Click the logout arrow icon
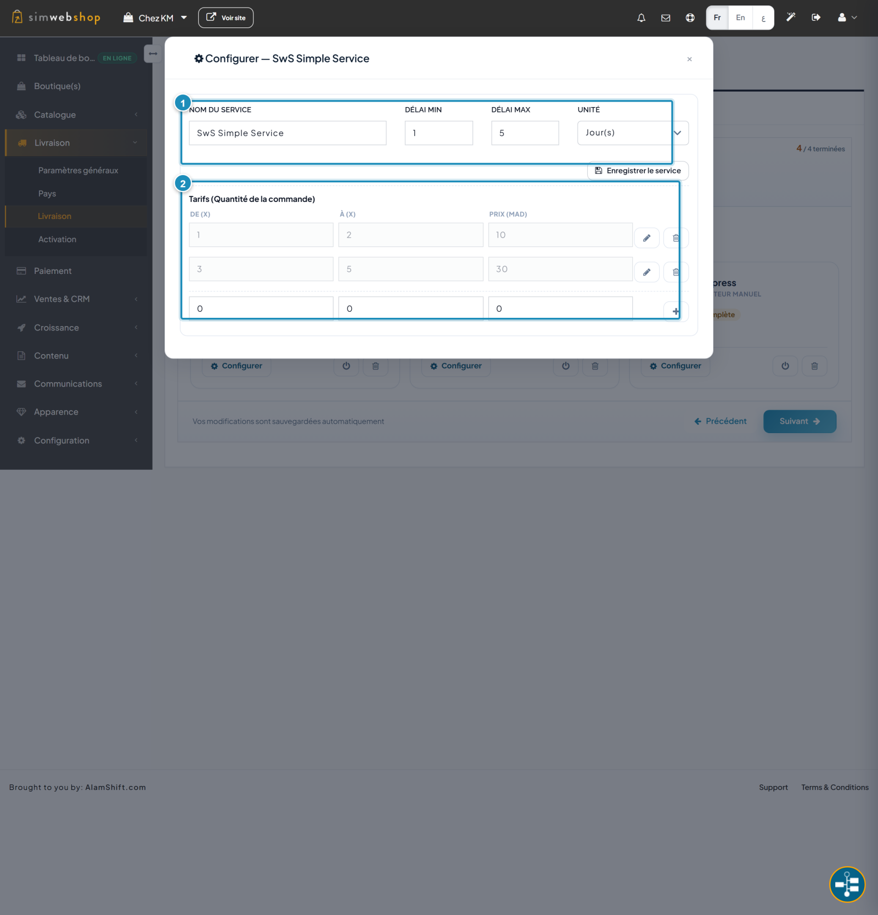The width and height of the screenshot is (878, 915). pyautogui.click(x=816, y=18)
